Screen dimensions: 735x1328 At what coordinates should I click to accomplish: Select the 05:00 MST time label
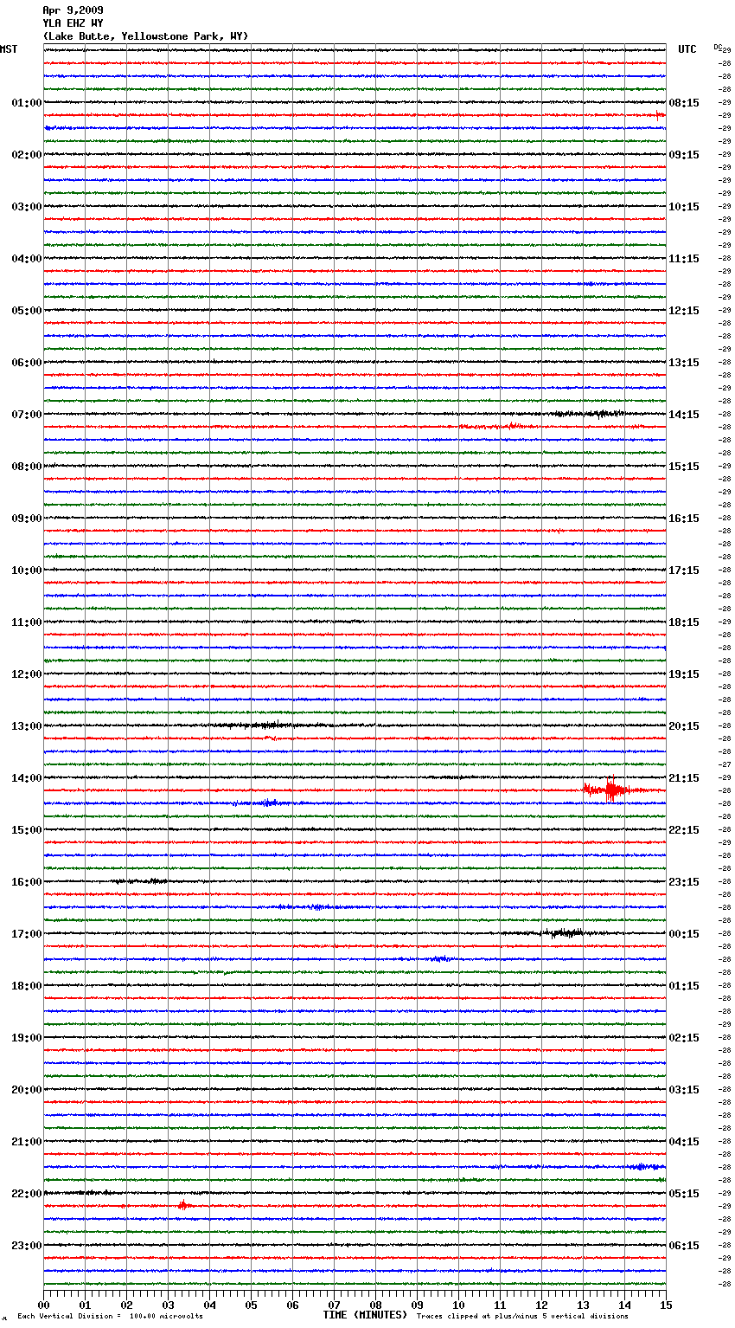pyautogui.click(x=27, y=311)
